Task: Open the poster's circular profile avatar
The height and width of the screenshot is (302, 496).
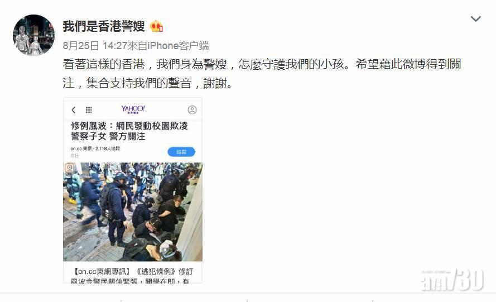Action: click(x=33, y=35)
